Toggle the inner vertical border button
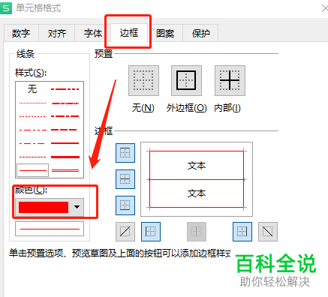The image size is (328, 297). 197,232
